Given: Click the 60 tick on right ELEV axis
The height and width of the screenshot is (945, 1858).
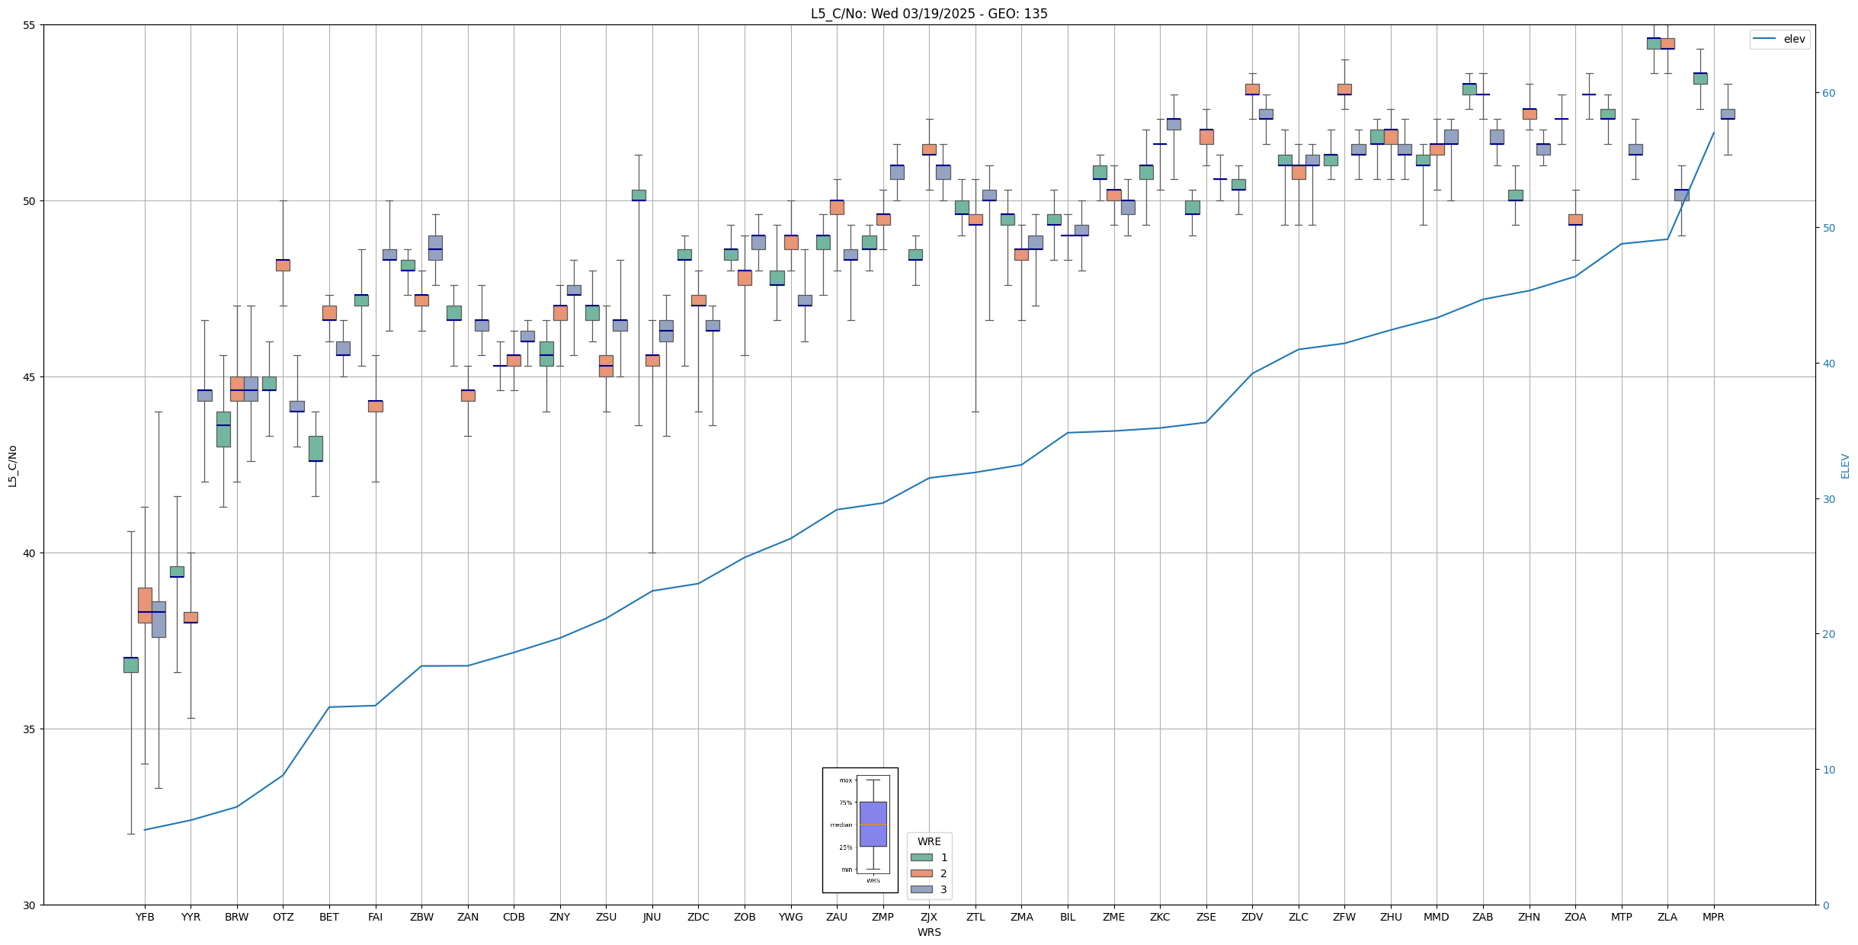Looking at the screenshot, I should (1828, 93).
